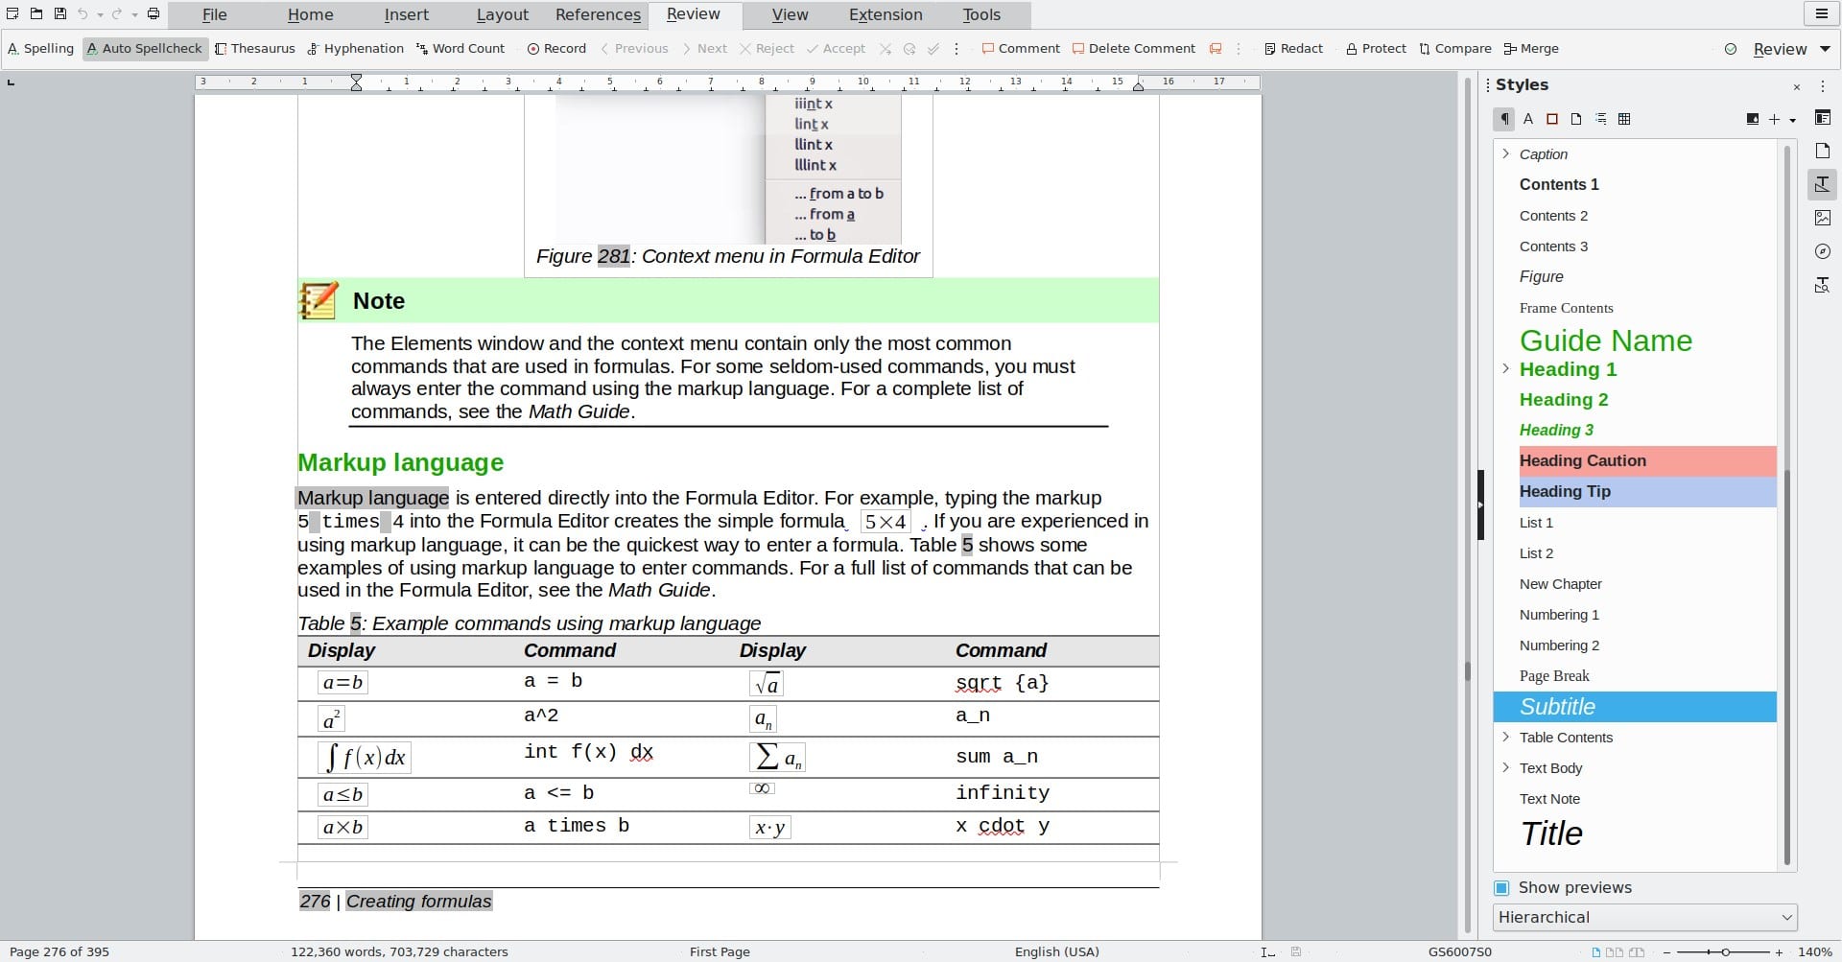Uncheck the Show previews checkbox

click(x=1502, y=887)
